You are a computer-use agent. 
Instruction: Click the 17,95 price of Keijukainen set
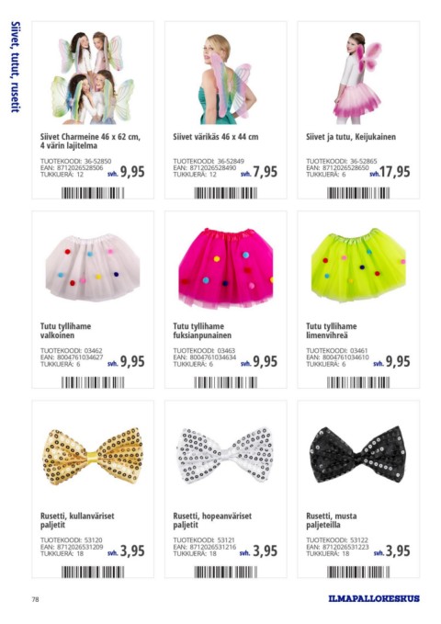394,172
